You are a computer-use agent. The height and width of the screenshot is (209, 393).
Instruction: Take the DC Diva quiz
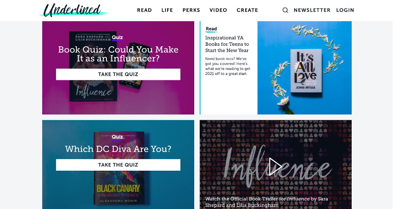coord(118,165)
